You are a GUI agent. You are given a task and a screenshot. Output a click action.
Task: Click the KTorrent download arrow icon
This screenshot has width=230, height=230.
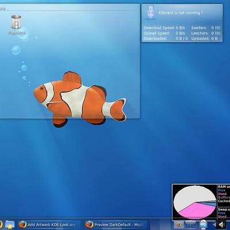(151, 13)
